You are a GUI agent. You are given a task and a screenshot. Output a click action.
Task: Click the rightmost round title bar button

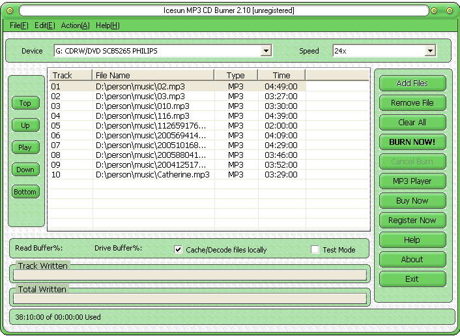pos(450,10)
